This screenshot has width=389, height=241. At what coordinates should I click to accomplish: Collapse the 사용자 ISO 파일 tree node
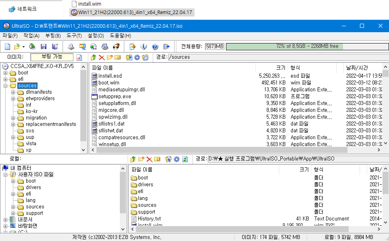point(6,175)
